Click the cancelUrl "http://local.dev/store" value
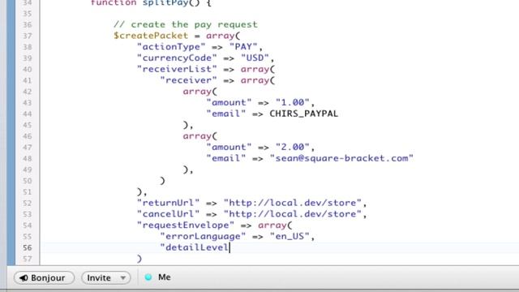The height and width of the screenshot is (292, 519). click(292, 214)
